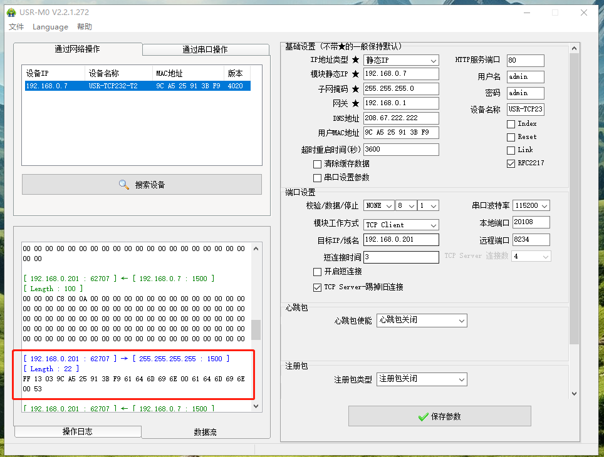This screenshot has height=457, width=604.
Task: Click the USR-M0 app icon in title bar
Action: [x=11, y=13]
